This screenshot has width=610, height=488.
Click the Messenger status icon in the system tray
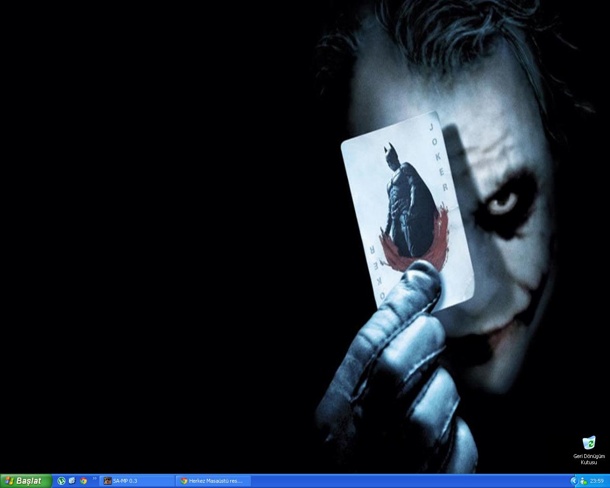coord(583,481)
